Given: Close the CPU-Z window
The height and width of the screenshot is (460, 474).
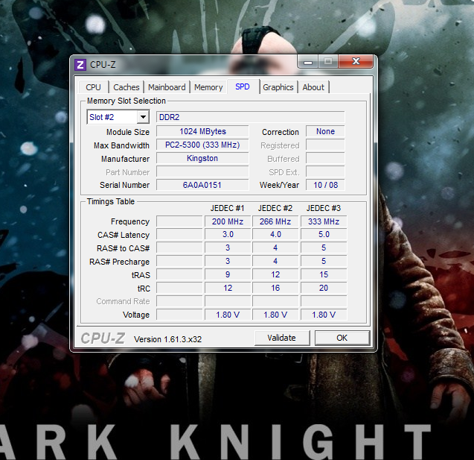Looking at the screenshot, I should [x=356, y=61].
